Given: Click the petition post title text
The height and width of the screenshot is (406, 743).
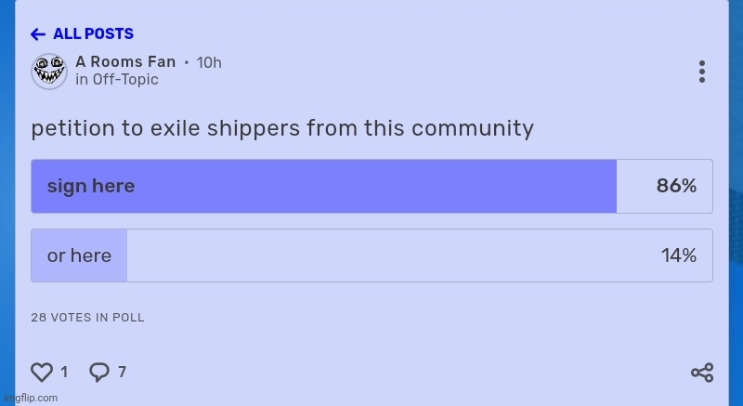Looking at the screenshot, I should click(282, 128).
